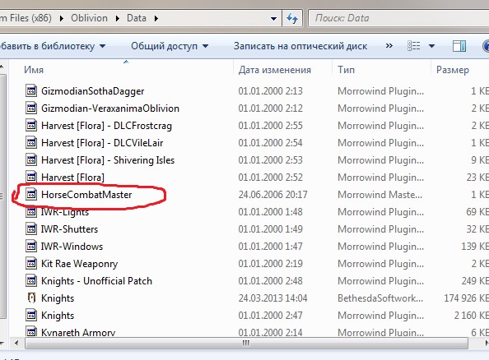Screen dimensions: 489x360
Task: Click the Data breadcrumb segment
Action: [x=137, y=18]
